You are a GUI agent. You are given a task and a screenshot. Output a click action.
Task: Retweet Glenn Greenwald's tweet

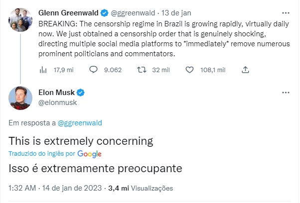pyautogui.click(x=142, y=70)
